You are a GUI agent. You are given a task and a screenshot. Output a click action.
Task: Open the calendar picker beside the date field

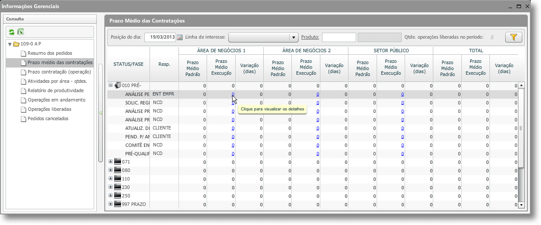coord(180,37)
